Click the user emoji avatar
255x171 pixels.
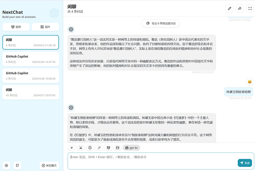[x=249, y=81]
